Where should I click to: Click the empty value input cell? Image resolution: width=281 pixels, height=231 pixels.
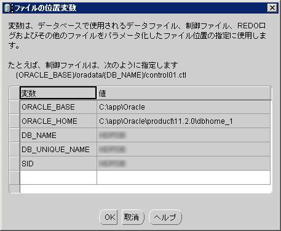click(x=184, y=177)
